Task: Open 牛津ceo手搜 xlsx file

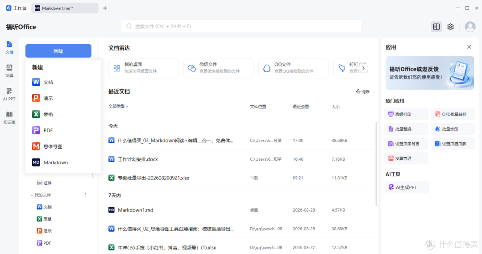Action: [241, 248]
